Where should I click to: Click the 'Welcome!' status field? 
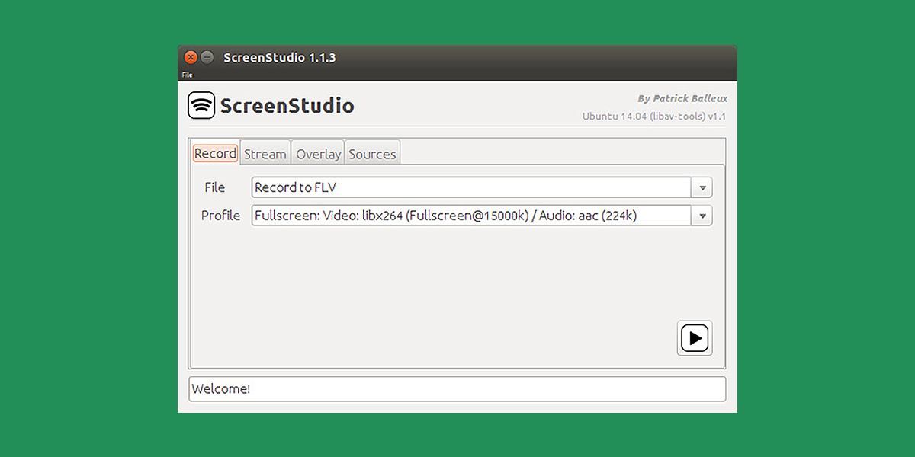click(457, 388)
